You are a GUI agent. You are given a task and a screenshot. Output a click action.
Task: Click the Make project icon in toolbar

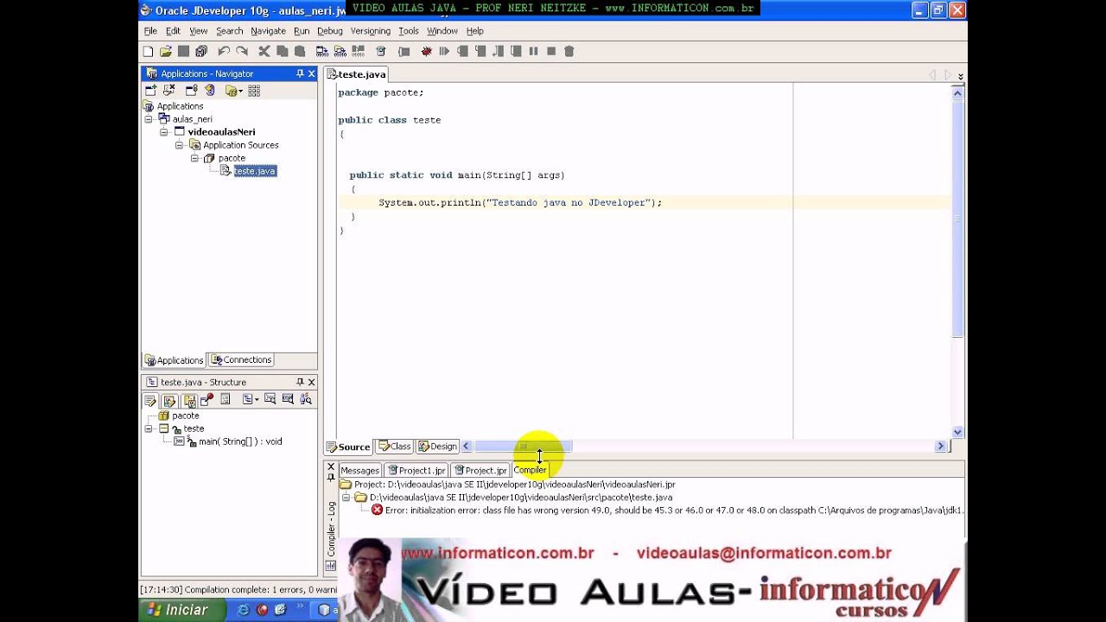(x=322, y=52)
